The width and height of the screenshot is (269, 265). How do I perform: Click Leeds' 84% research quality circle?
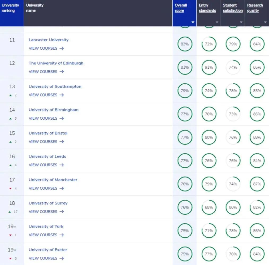257,161
